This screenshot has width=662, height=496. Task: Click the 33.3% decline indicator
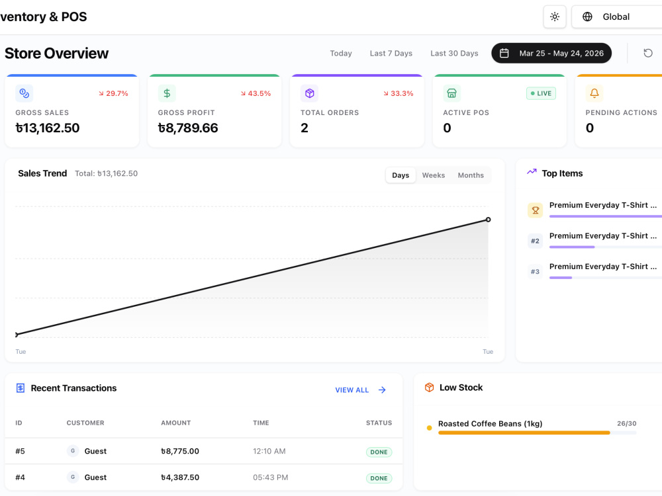[x=398, y=93]
